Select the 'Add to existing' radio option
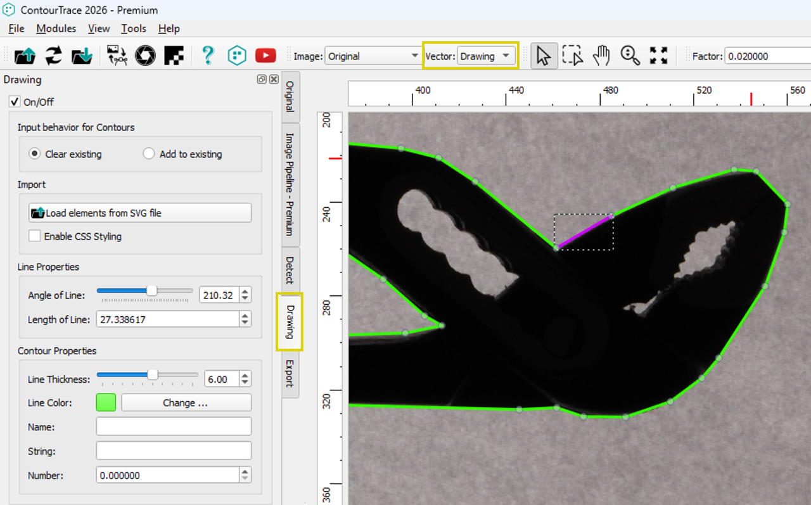Image resolution: width=811 pixels, height=505 pixels. coord(149,154)
